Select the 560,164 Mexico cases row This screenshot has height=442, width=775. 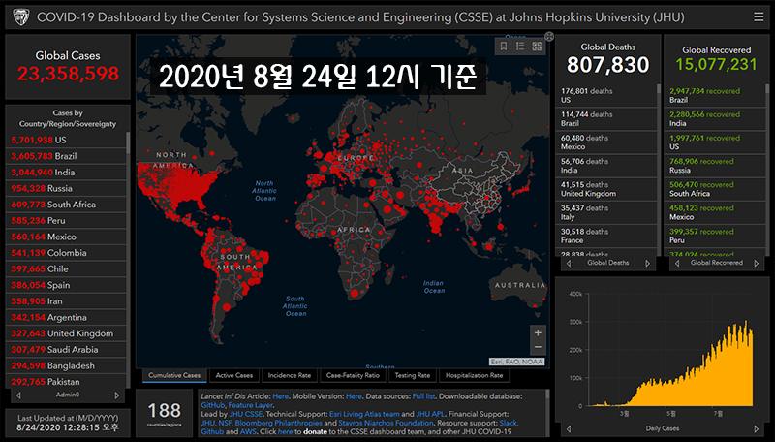click(66, 237)
